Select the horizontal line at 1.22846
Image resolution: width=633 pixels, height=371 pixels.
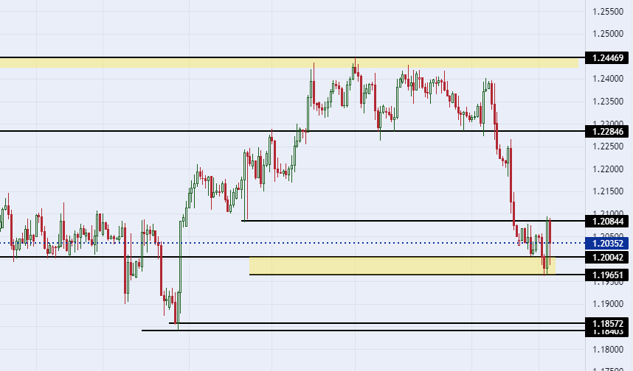click(x=292, y=131)
